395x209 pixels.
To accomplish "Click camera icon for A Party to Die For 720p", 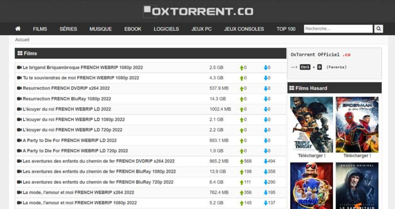I will (x=19, y=151).
